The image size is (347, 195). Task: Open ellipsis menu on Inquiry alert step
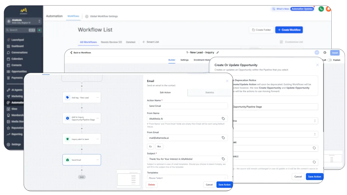point(97,139)
